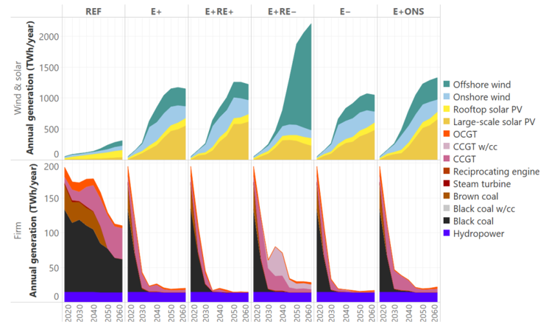Viewport: 557px width, 332px height.
Task: Click the 2000 tick on upper y-axis
Action: tap(50, 37)
